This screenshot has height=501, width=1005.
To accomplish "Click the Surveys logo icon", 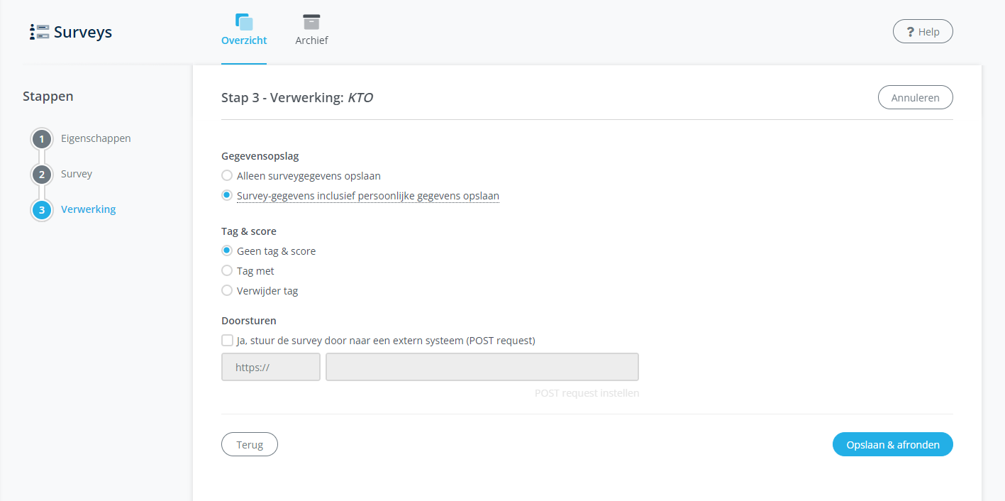I will [40, 32].
